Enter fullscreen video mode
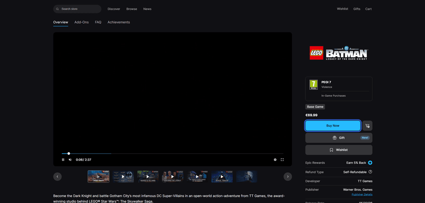Image resolution: width=425 pixels, height=203 pixels. (282, 160)
